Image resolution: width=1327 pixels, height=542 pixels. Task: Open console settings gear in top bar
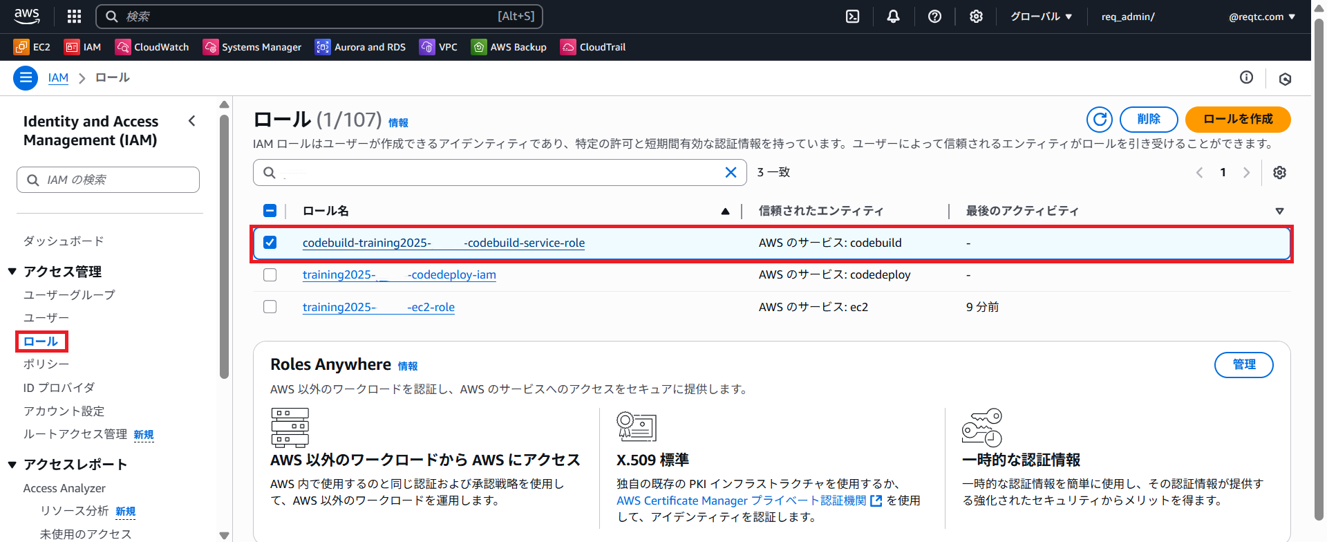(976, 17)
